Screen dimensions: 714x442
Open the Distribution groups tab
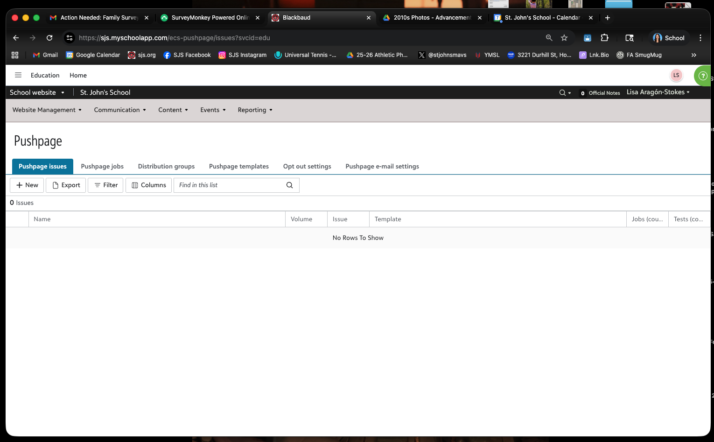[x=166, y=167]
